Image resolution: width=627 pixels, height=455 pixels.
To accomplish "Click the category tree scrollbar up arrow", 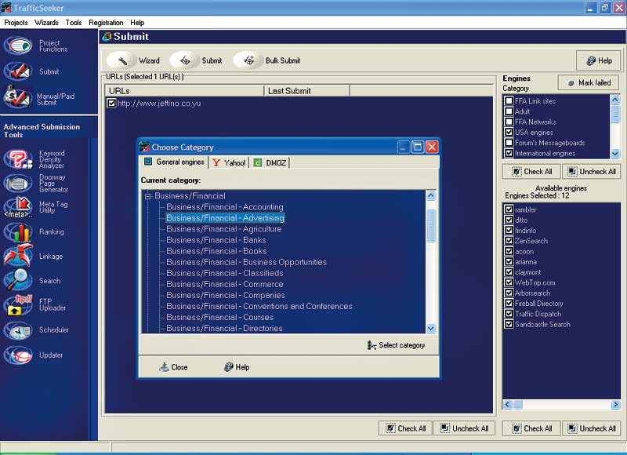I will [x=430, y=195].
